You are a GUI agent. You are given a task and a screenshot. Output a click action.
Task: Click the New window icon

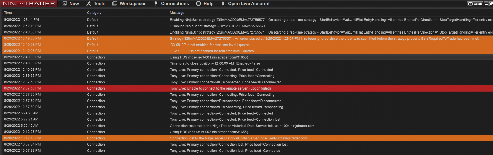pos(64,4)
